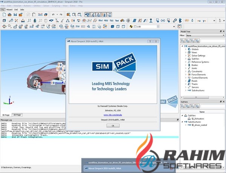
Task: Tick checkbox beside the 1.00 value
Action: pos(135,27)
